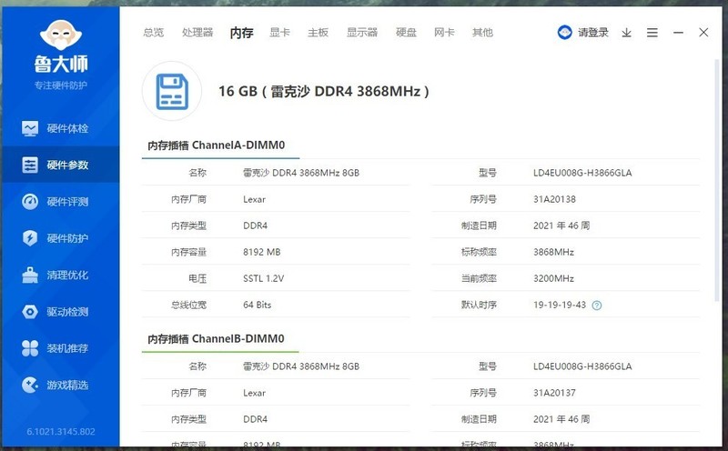Switch to the 显示器 tab
The image size is (728, 451).
(x=362, y=33)
